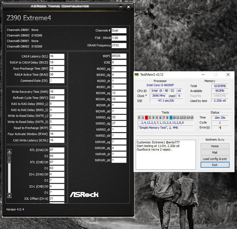Click the RTL (CHB) D0 field
Viewport: 237px width, 229px height.
click(57, 162)
